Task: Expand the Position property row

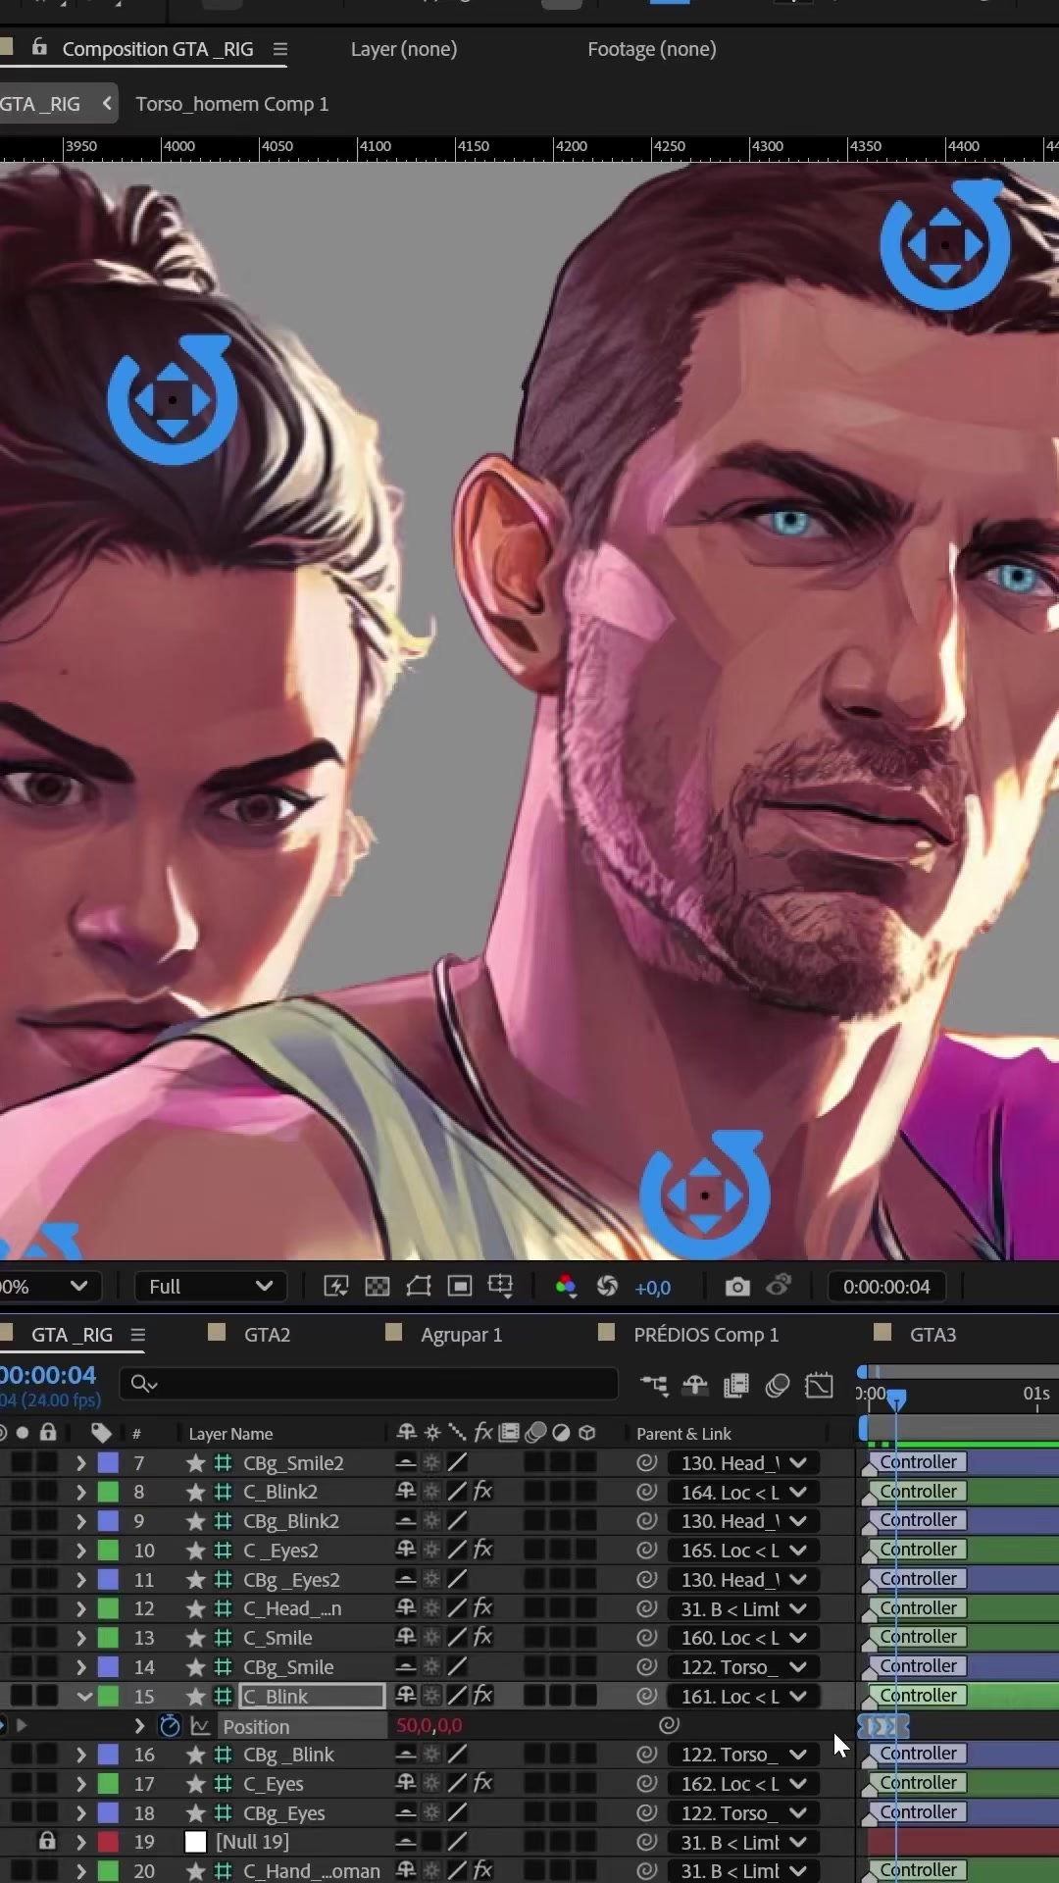Action: pyautogui.click(x=139, y=1726)
